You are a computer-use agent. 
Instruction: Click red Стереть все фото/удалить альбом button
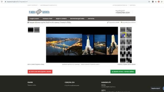tap(40, 72)
